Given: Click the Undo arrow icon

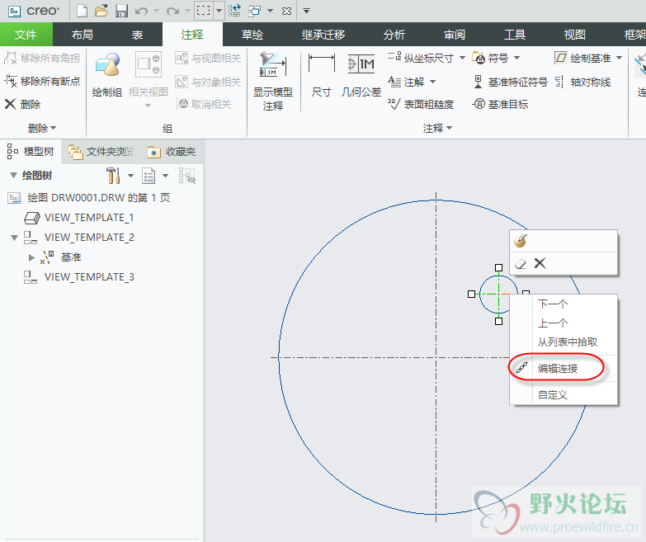Looking at the screenshot, I should [141, 11].
